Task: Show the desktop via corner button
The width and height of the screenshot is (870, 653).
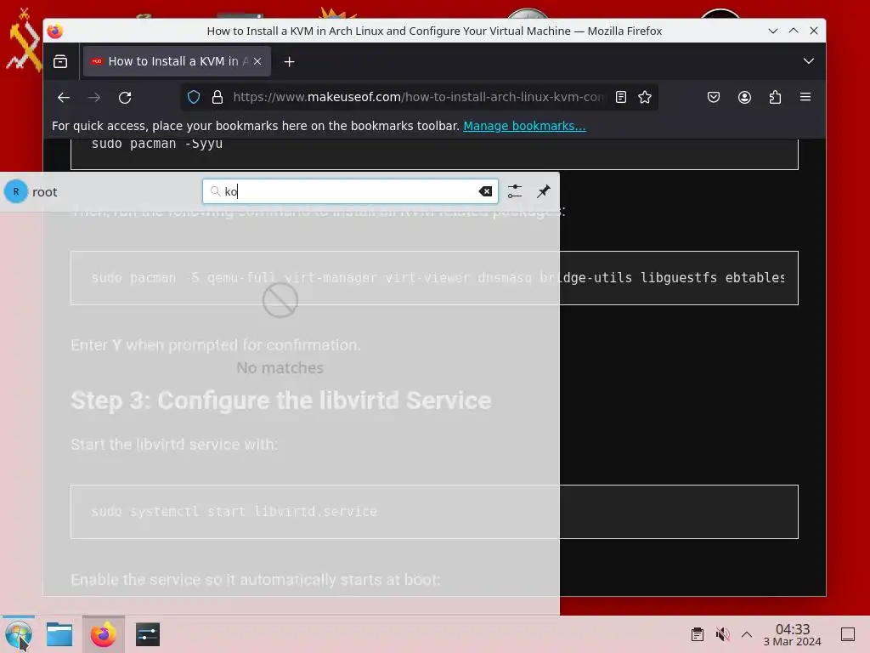Action: pyautogui.click(x=848, y=634)
